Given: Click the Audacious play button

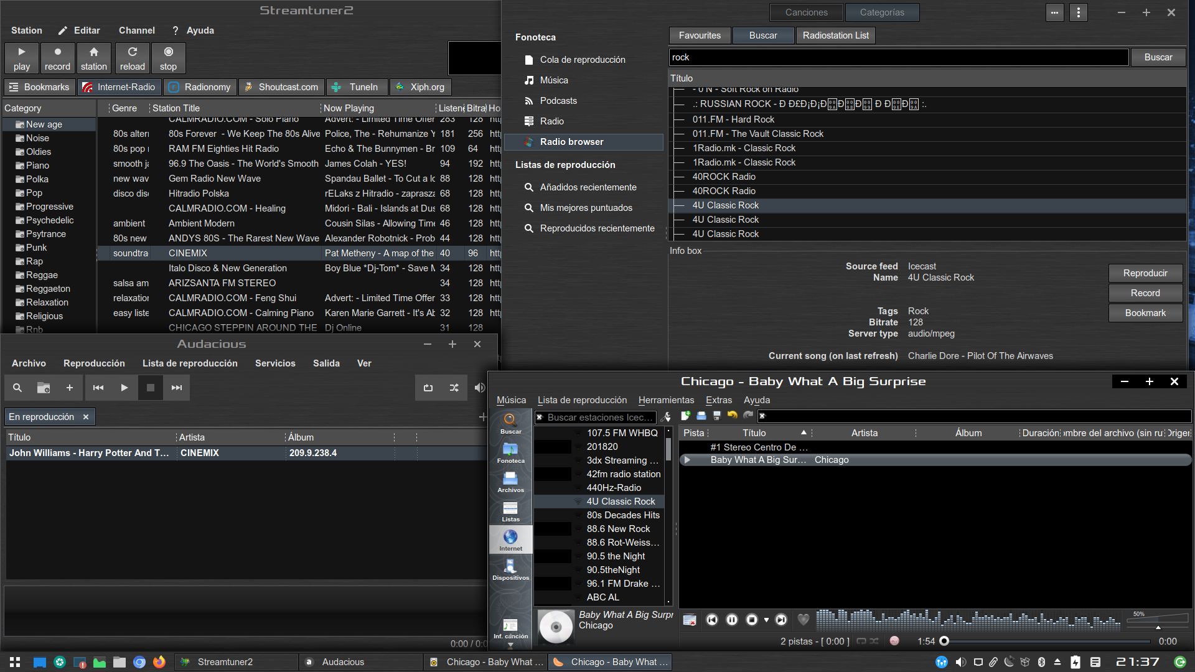Looking at the screenshot, I should tap(124, 388).
